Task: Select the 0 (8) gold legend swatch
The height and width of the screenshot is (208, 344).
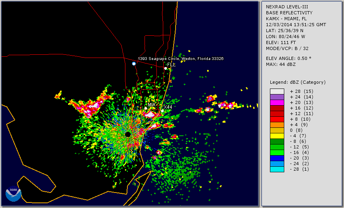Action: click(277, 130)
